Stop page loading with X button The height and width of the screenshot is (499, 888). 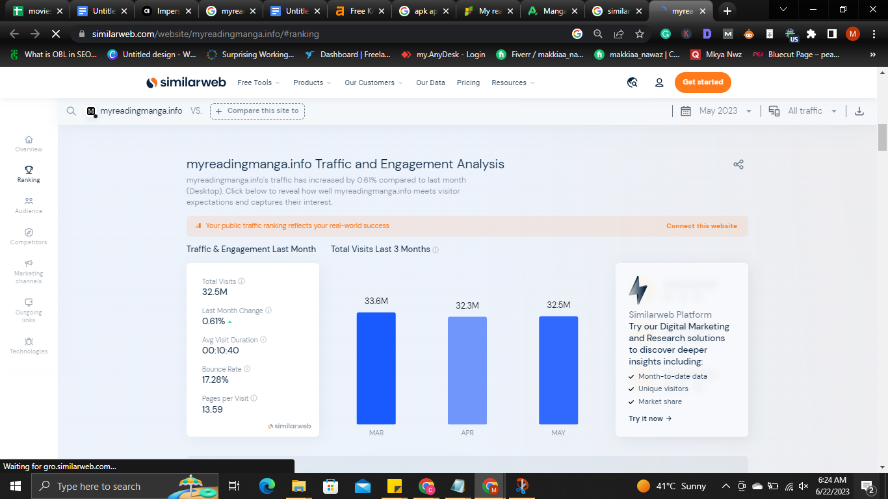tap(55, 34)
